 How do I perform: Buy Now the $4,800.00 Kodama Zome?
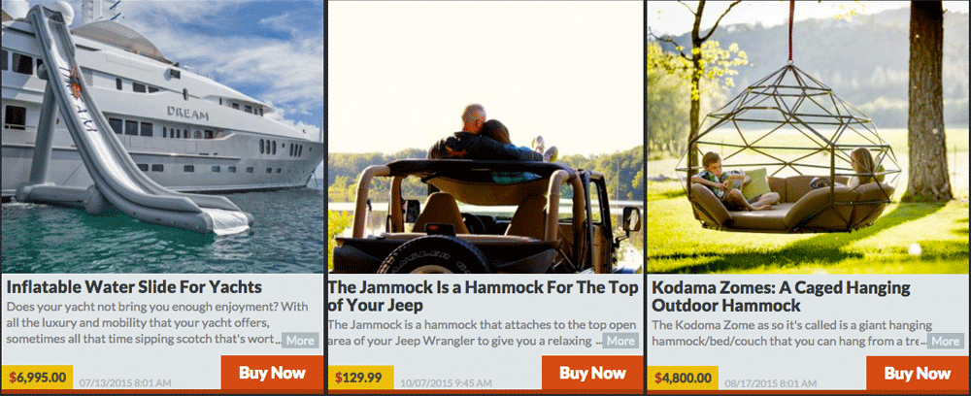coord(918,373)
